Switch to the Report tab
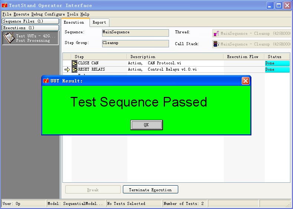This screenshot has height=209, width=293. pos(99,23)
